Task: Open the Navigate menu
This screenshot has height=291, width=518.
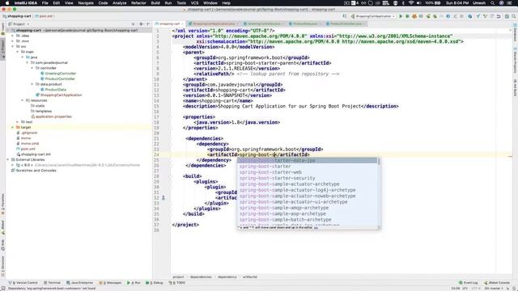Action: click(x=86, y=3)
